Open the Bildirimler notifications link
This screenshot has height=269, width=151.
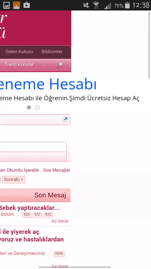pyautogui.click(x=52, y=51)
